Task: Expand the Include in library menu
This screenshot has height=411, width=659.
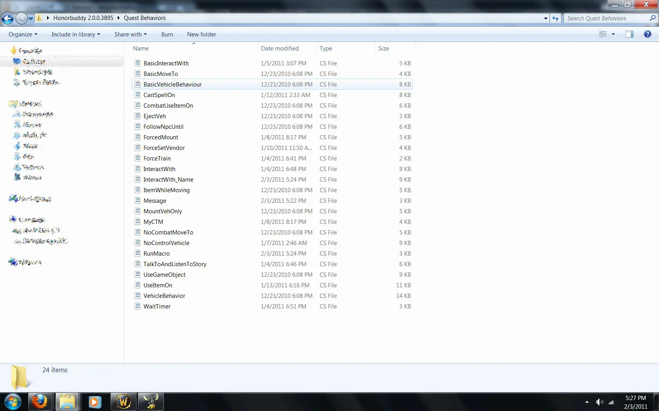Action: tap(76, 34)
